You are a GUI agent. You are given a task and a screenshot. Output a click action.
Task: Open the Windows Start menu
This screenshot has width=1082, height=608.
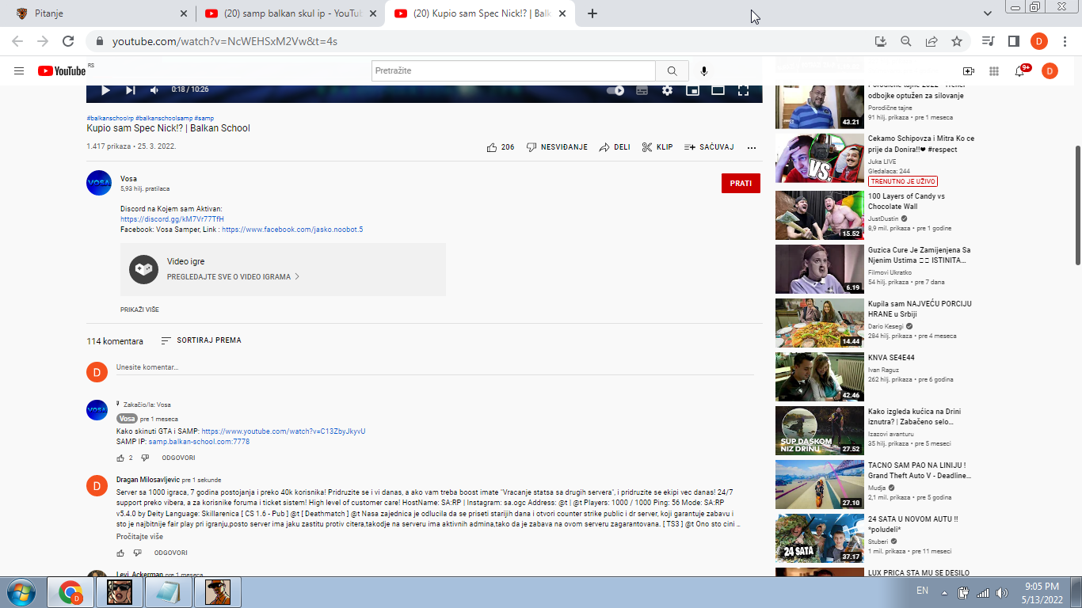click(20, 592)
